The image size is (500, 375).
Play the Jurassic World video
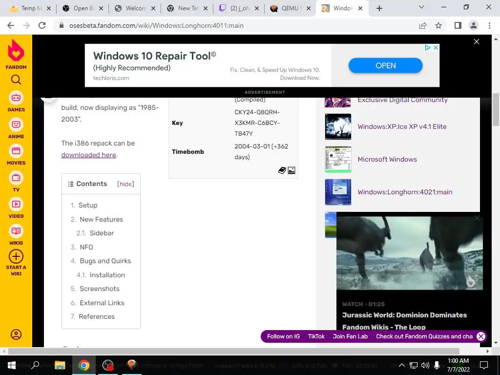coord(410,253)
